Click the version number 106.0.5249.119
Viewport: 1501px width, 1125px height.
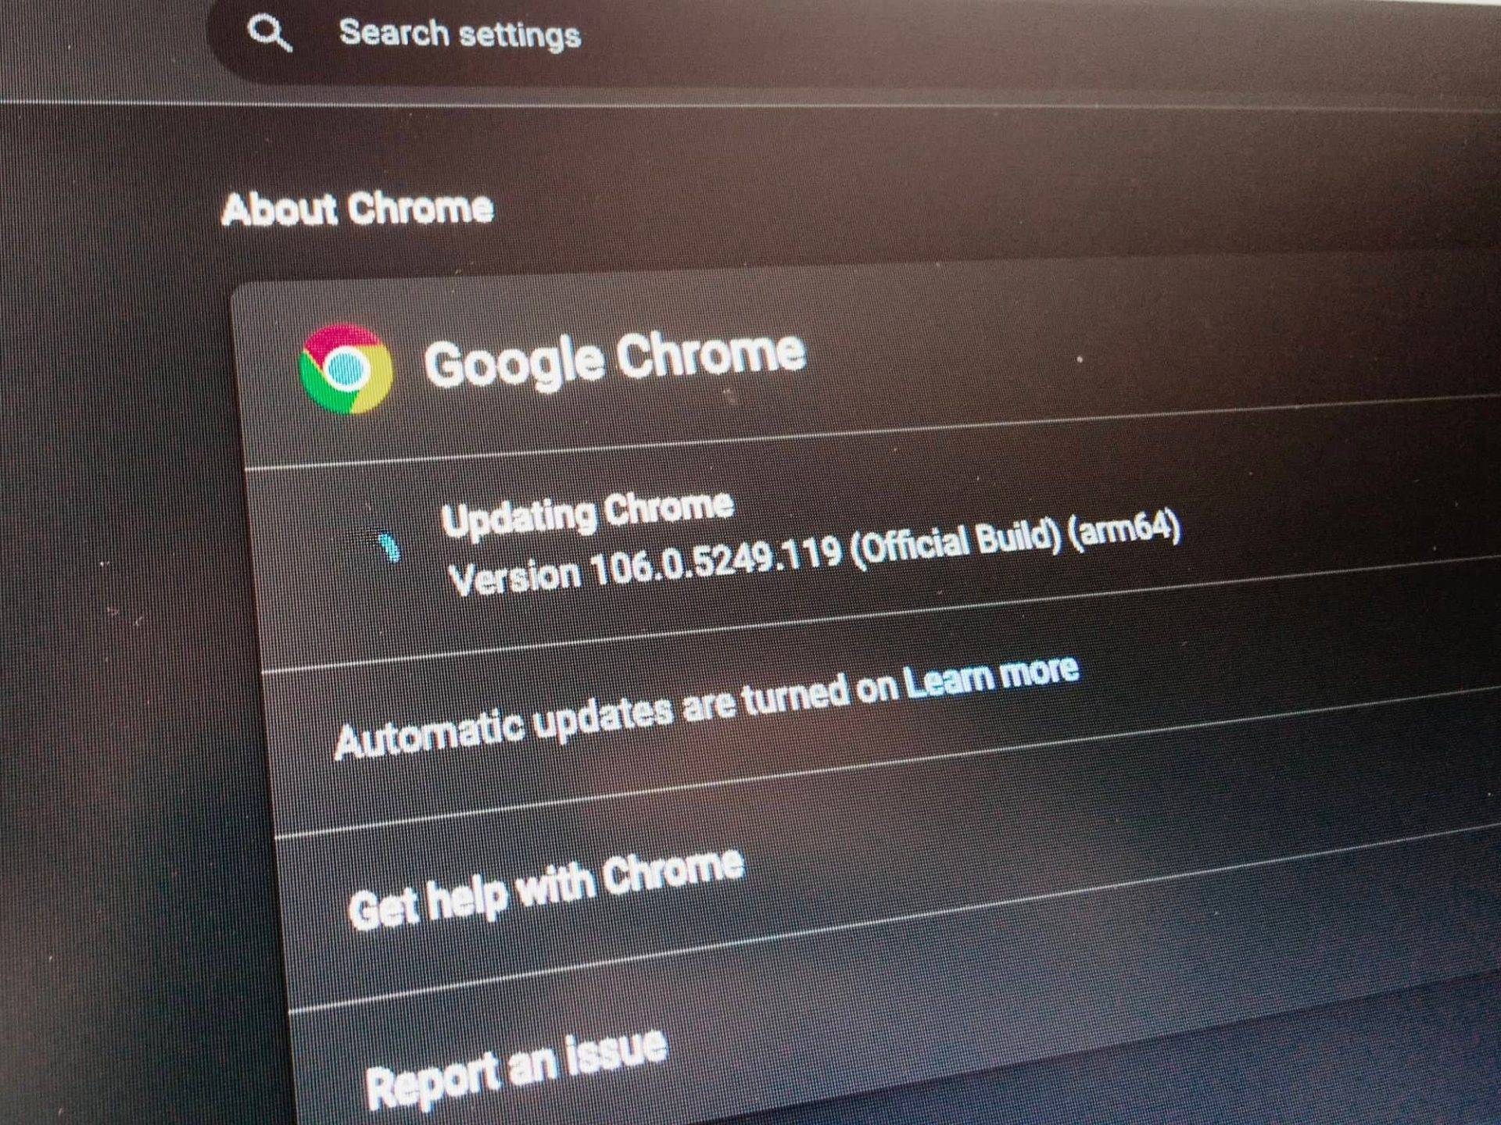[x=715, y=562]
